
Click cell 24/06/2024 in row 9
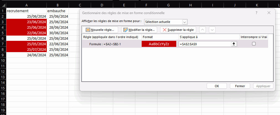point(27,55)
